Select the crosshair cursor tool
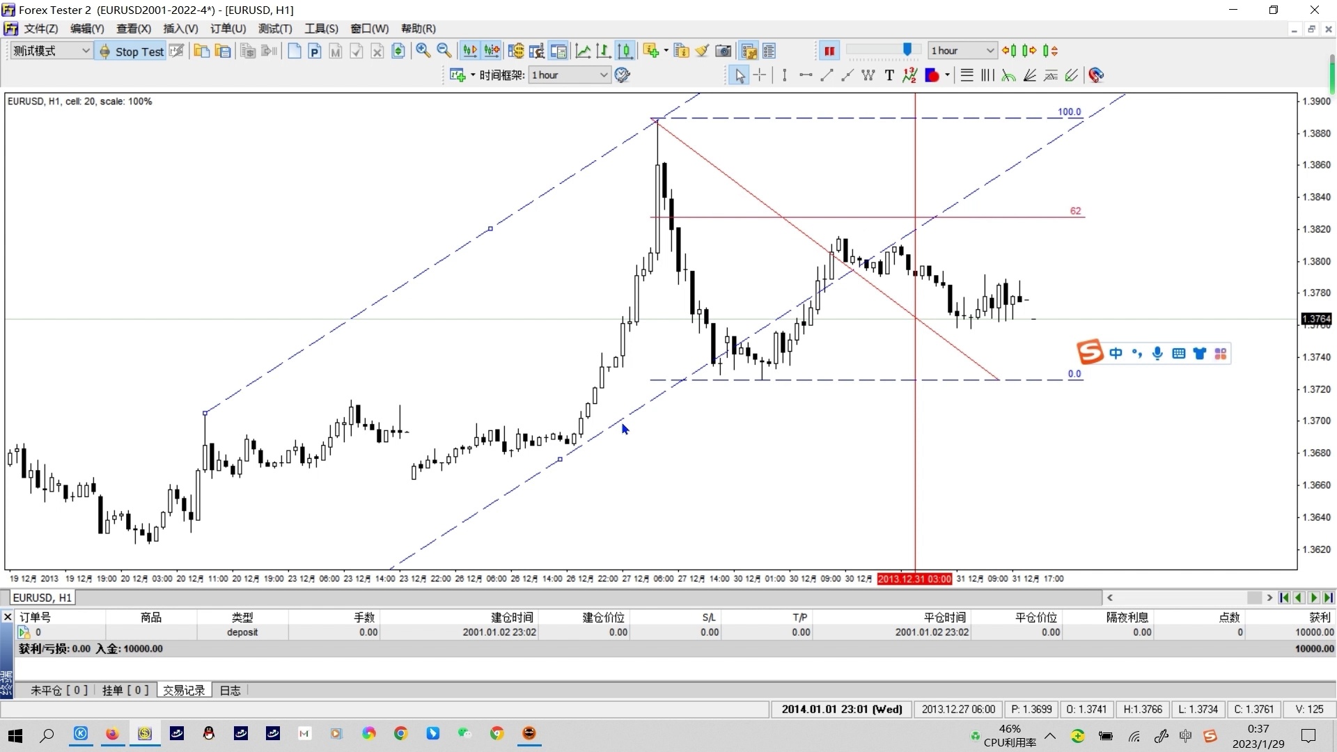Viewport: 1337px width, 752px height. click(760, 75)
